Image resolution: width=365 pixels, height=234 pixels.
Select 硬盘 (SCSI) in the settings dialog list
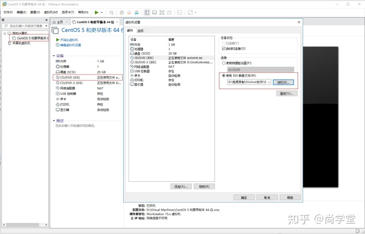(171, 53)
